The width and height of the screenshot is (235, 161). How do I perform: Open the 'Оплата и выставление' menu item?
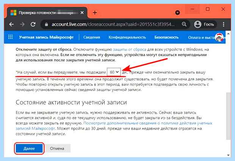(x=202, y=37)
